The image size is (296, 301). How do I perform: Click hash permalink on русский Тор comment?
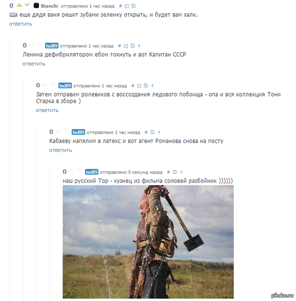point(168,172)
